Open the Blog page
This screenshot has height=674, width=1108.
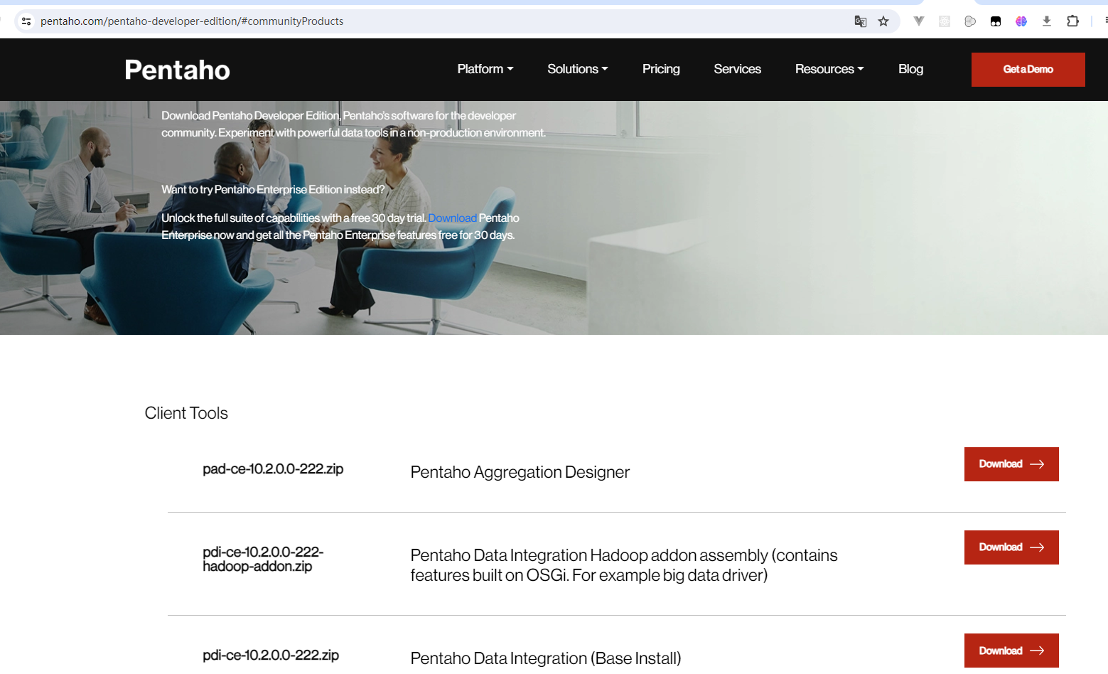coord(910,69)
